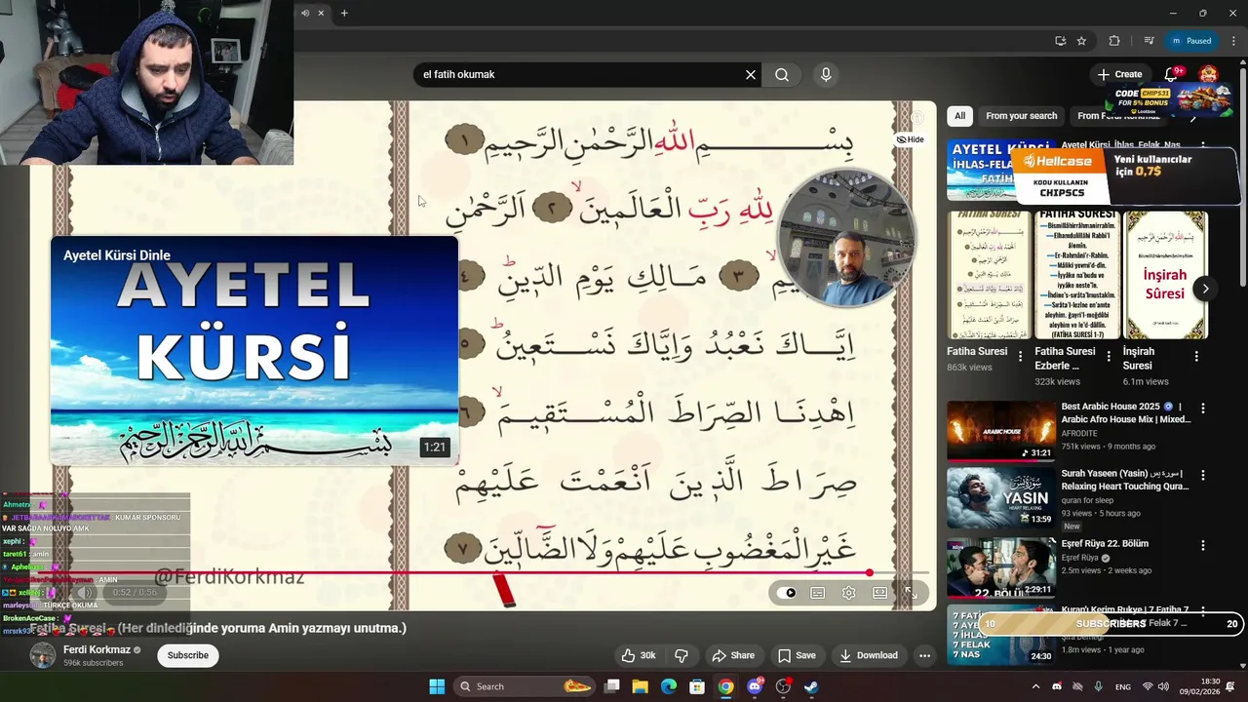The width and height of the screenshot is (1248, 702).
Task: Click the YouTube search magnifier button
Action: coord(782,74)
